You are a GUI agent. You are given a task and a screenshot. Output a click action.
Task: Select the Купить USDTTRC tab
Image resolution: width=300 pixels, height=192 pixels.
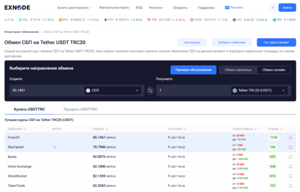29,109
